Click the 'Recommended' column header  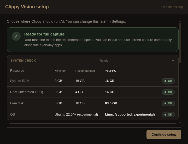pyautogui.click(x=85, y=71)
